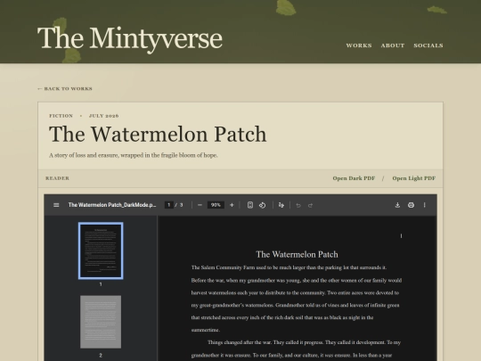This screenshot has width=481, height=361.
Task: Click the PDF line starting 'Things changed after the war'
Action: point(304,342)
